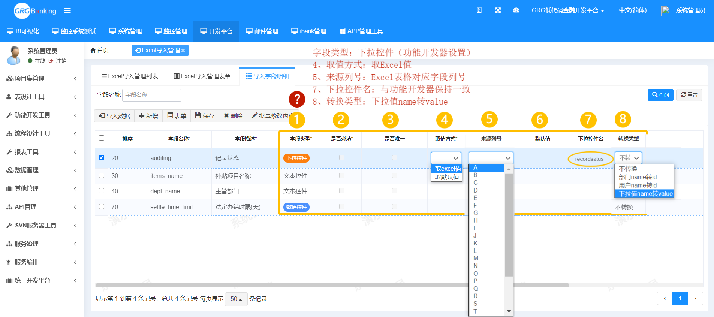Screen dimensions: 714x317
Task: Check the dept_name row checkbox
Action: (102, 191)
